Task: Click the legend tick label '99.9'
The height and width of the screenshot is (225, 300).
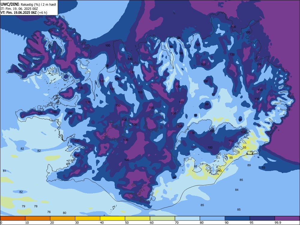Action: [278, 223]
